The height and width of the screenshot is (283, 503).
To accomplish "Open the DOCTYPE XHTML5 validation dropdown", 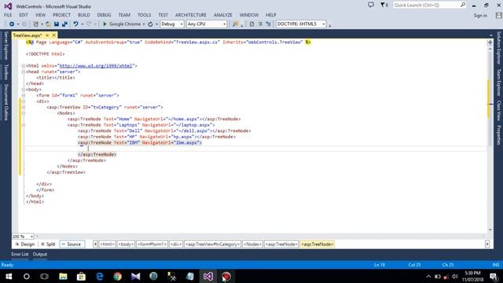I will (x=301, y=24).
